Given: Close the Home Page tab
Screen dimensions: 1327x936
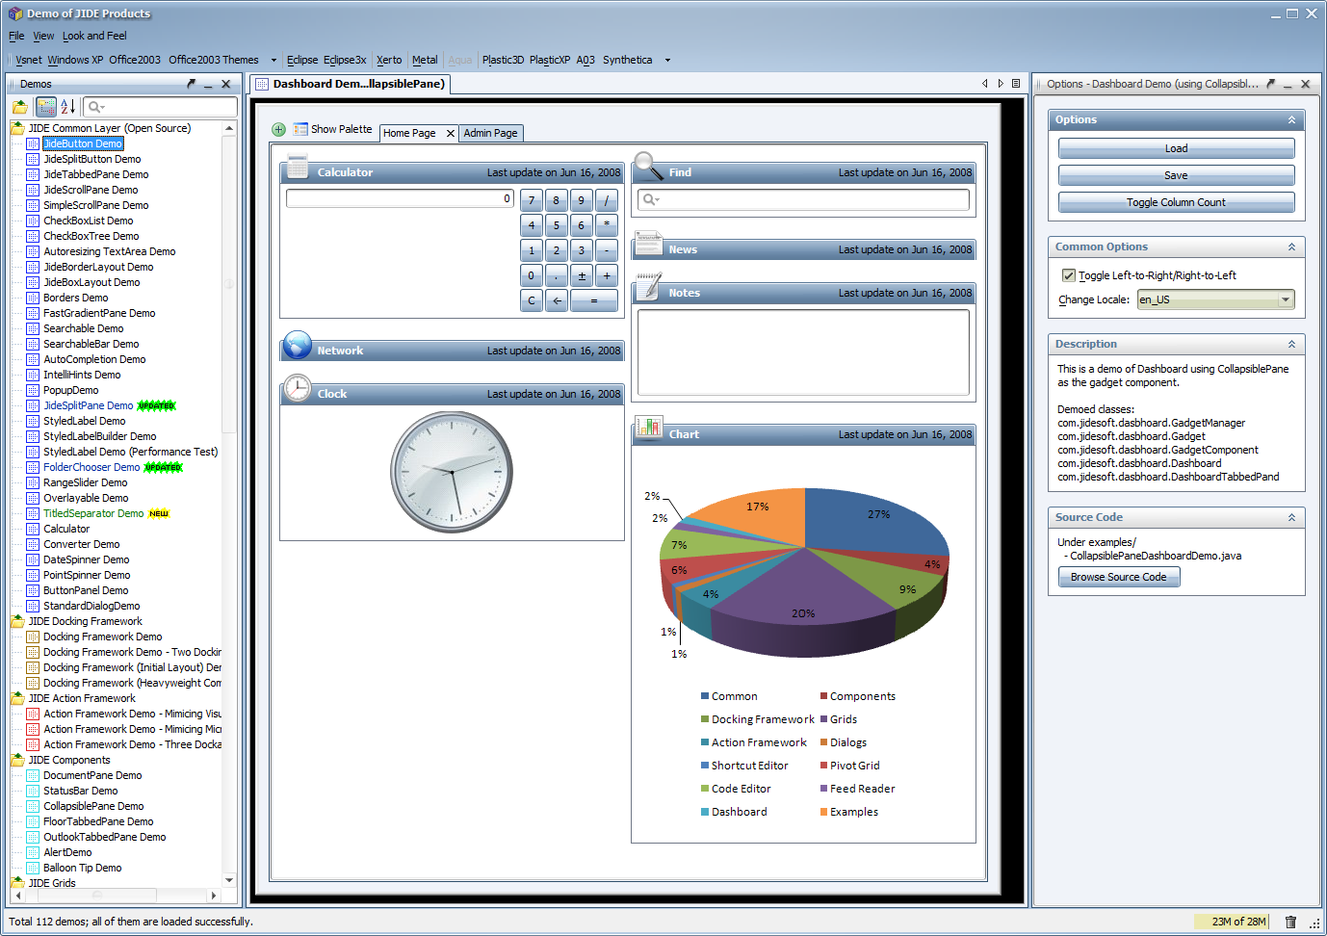Looking at the screenshot, I should 450,133.
